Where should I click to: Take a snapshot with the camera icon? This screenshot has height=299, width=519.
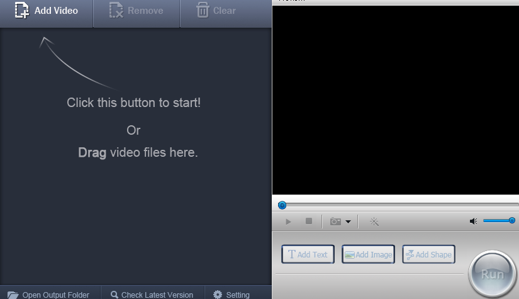click(x=335, y=222)
